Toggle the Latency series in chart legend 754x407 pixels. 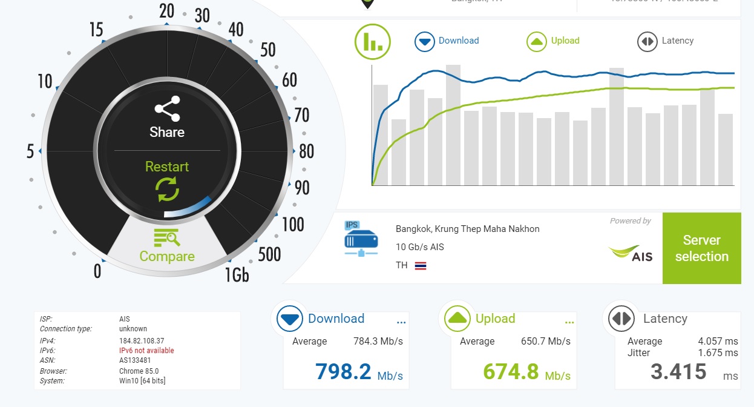pos(665,41)
